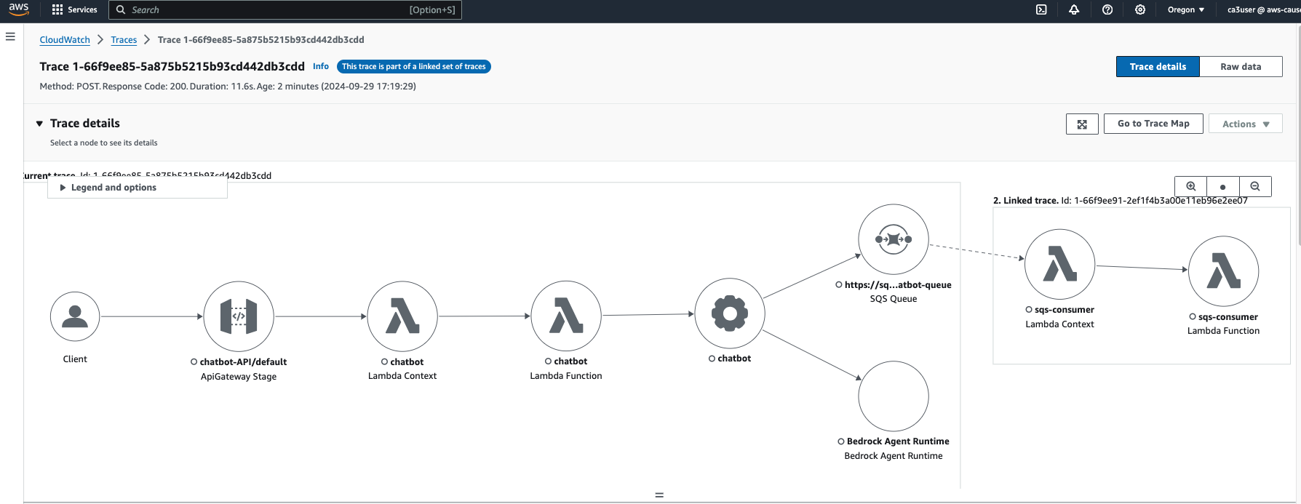Select the Bedrock Agent Runtime node circle
1301x504 pixels.
894,396
